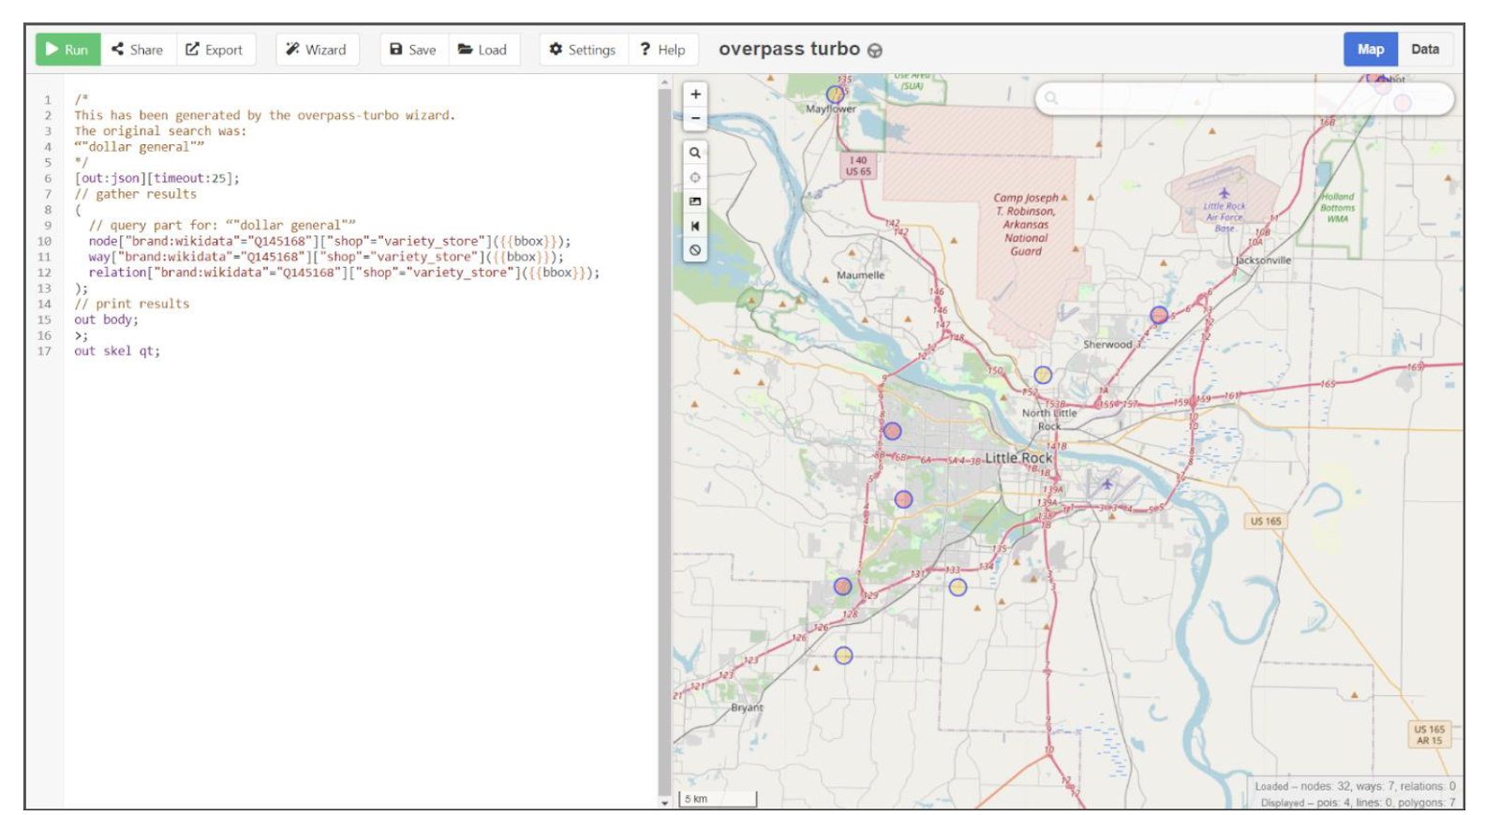Launch the query Wizard
This screenshot has height=815, width=1499.
[317, 50]
